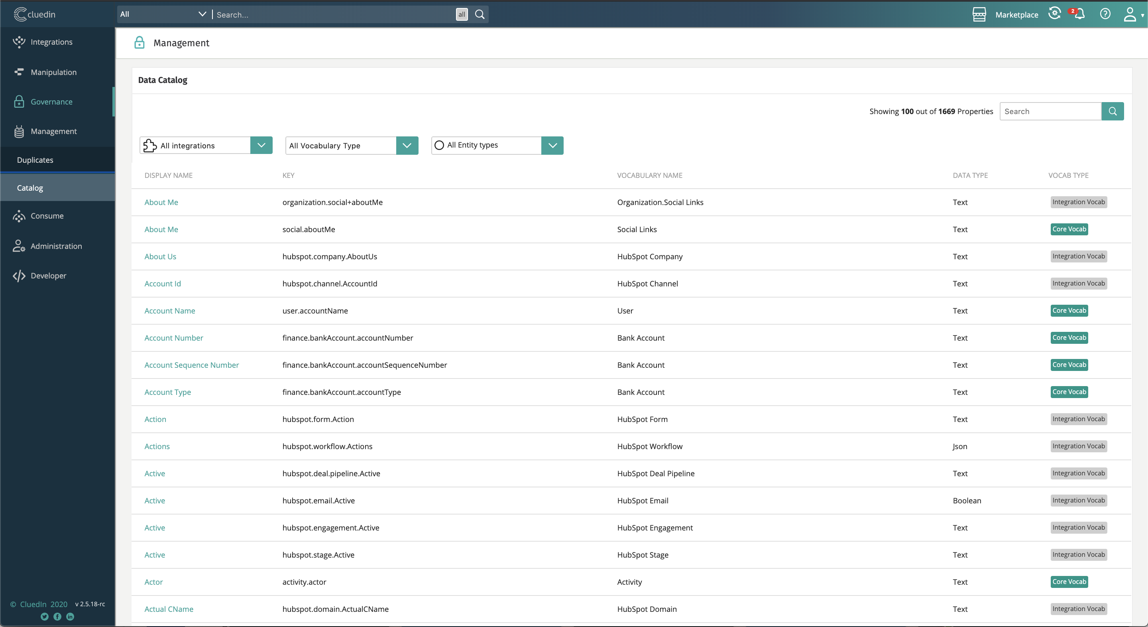Screen dimensions: 1148x627
Task: Click the VOCAB TYPE column header
Action: pos(1068,175)
